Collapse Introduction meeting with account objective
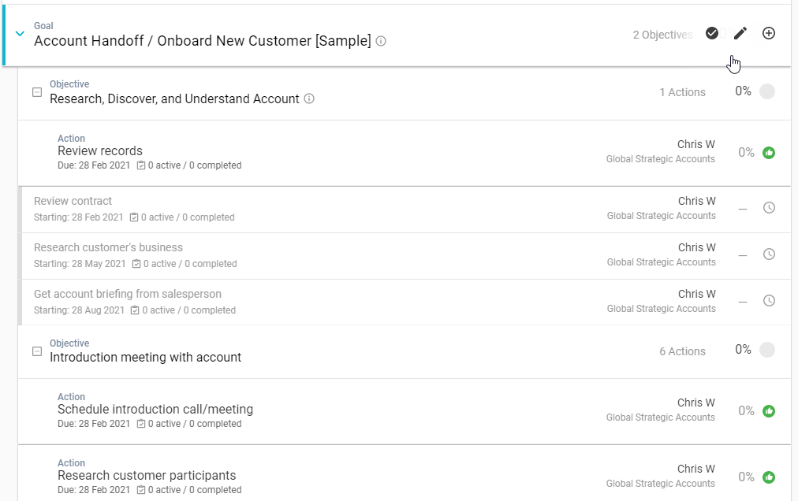The width and height of the screenshot is (798, 501). point(36,351)
